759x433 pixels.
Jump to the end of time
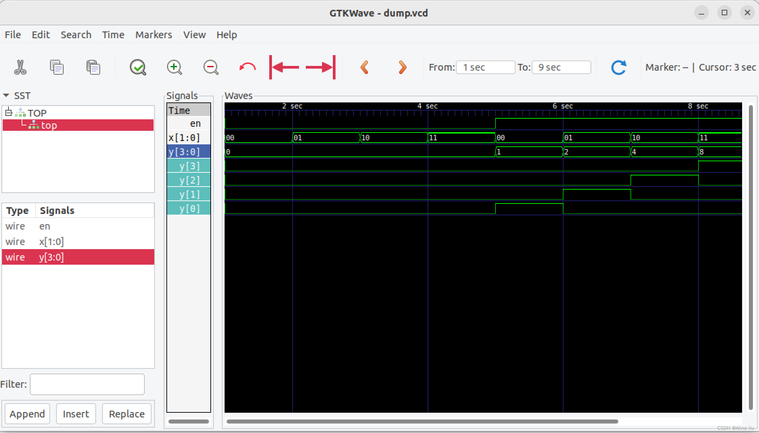[321, 67]
